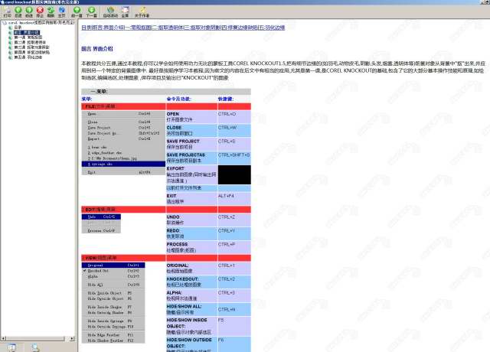The height and width of the screenshot is (352, 490).
Task: Open tree entry 第三课 抠取对象阴影
Action: pyautogui.click(x=31, y=47)
